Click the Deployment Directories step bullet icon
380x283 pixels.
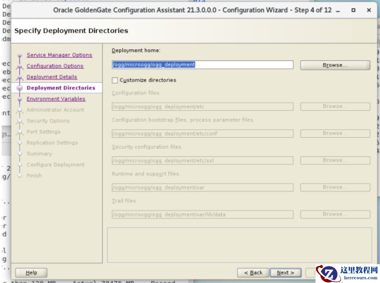tap(20, 88)
